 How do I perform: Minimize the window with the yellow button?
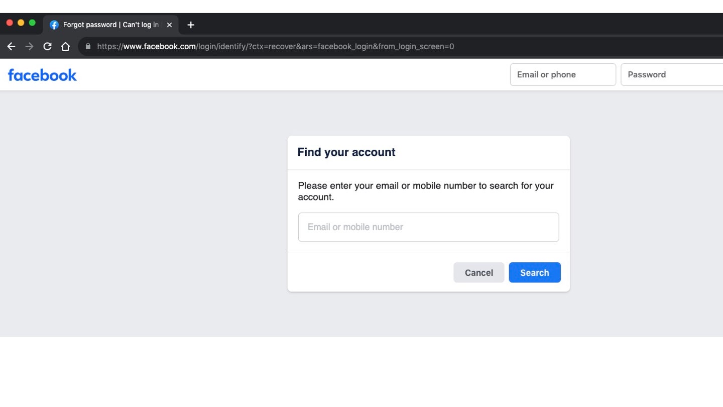[21, 23]
